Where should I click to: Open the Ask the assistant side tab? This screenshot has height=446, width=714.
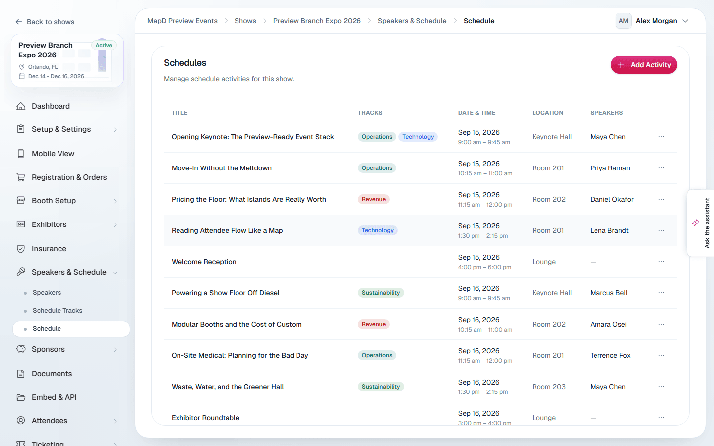[x=701, y=223]
